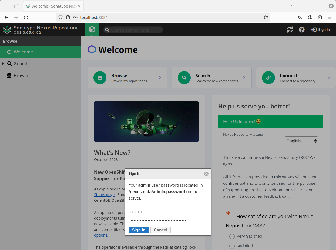Click the Connect to a repository card
Screen dimensions: 336x250
(x=296, y=78)
